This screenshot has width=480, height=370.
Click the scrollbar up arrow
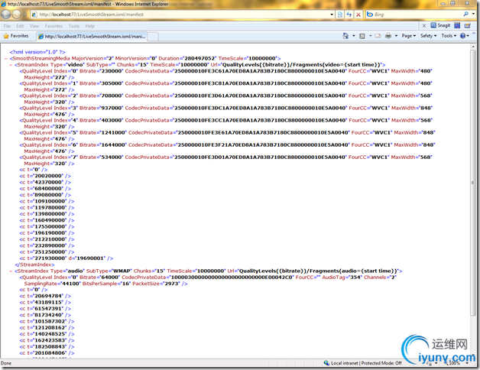click(x=472, y=47)
